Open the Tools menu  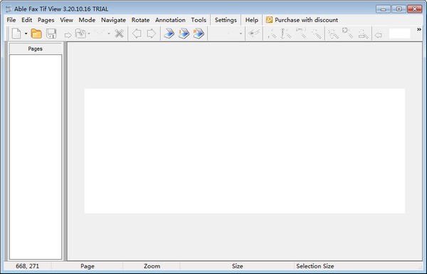pyautogui.click(x=199, y=20)
